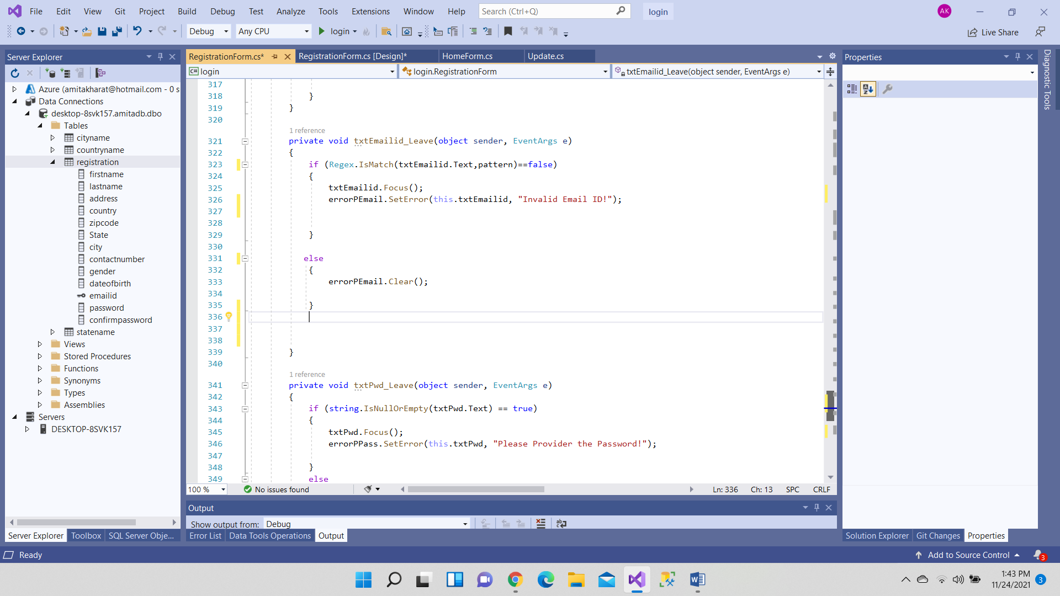
Task: Expand the Stored Procedures folder
Action: click(40, 356)
